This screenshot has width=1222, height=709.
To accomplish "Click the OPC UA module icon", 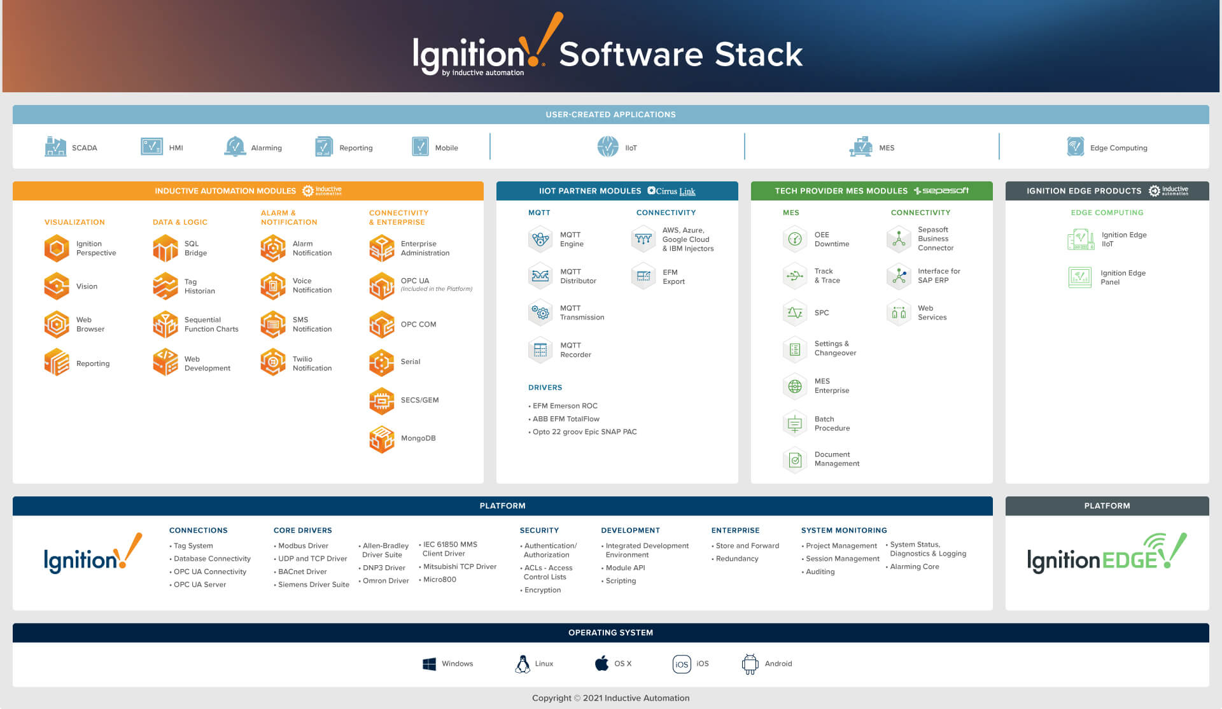I will point(382,286).
